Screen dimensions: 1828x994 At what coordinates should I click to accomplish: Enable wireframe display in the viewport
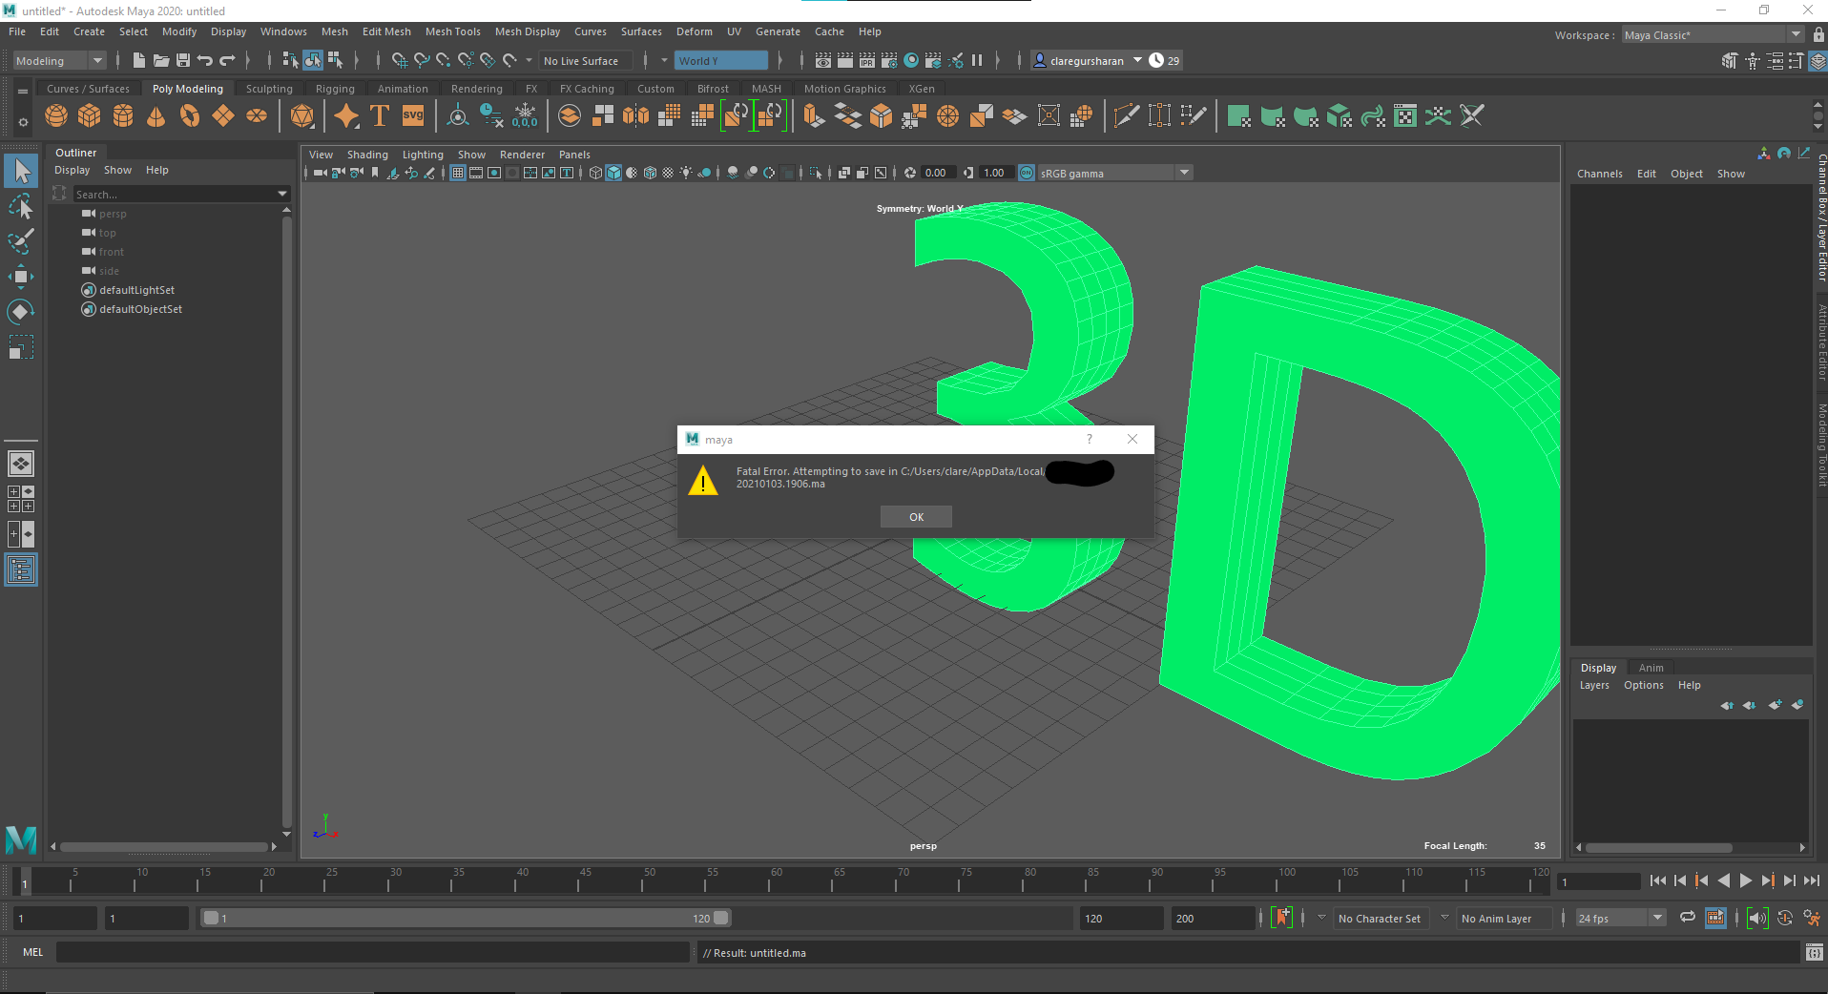click(595, 173)
